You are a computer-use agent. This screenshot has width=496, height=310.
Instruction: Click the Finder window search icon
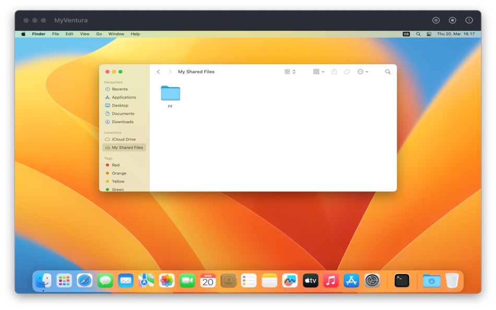click(387, 72)
